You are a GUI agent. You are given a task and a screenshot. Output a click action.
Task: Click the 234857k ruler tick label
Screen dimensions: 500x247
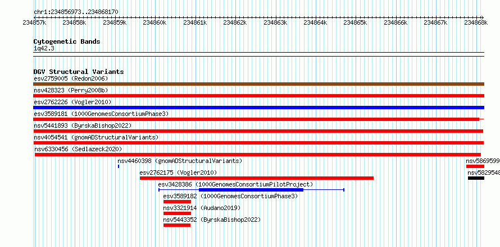(x=34, y=22)
